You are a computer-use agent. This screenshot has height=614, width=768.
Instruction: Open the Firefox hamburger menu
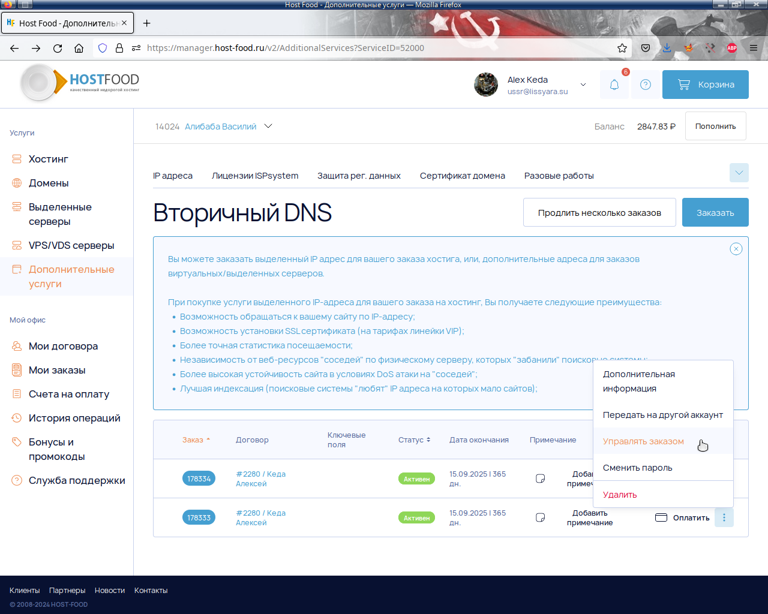tap(754, 48)
